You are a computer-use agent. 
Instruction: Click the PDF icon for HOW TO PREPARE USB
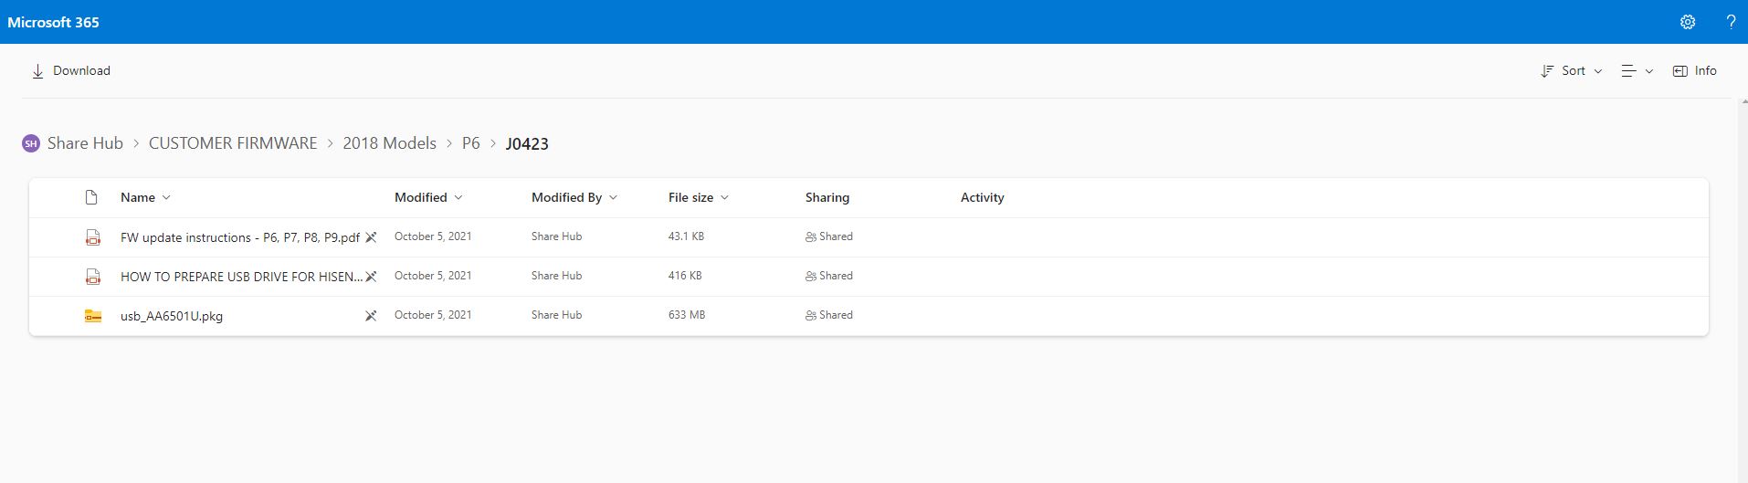[92, 277]
